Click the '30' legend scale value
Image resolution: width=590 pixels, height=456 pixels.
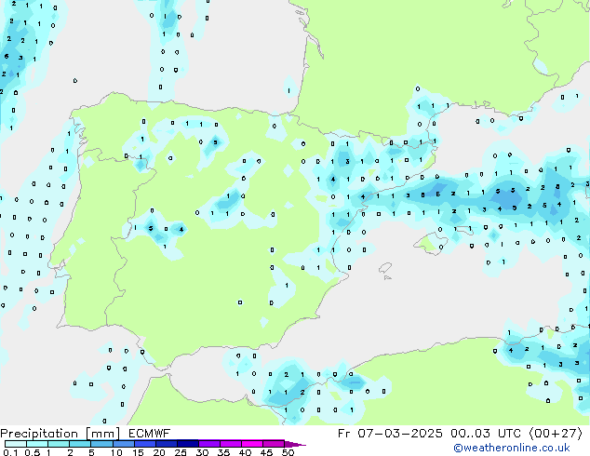(x=202, y=452)
